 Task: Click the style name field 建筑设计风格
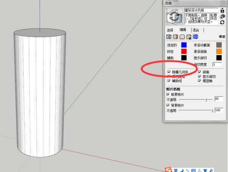(201, 10)
